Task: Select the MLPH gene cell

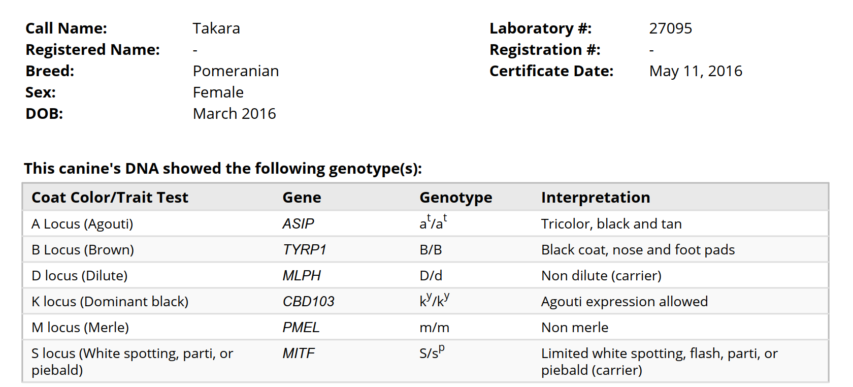Action: pyautogui.click(x=302, y=276)
